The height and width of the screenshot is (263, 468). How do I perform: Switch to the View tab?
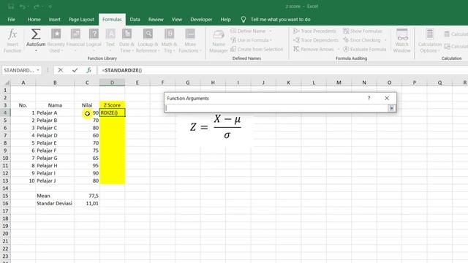click(x=177, y=20)
